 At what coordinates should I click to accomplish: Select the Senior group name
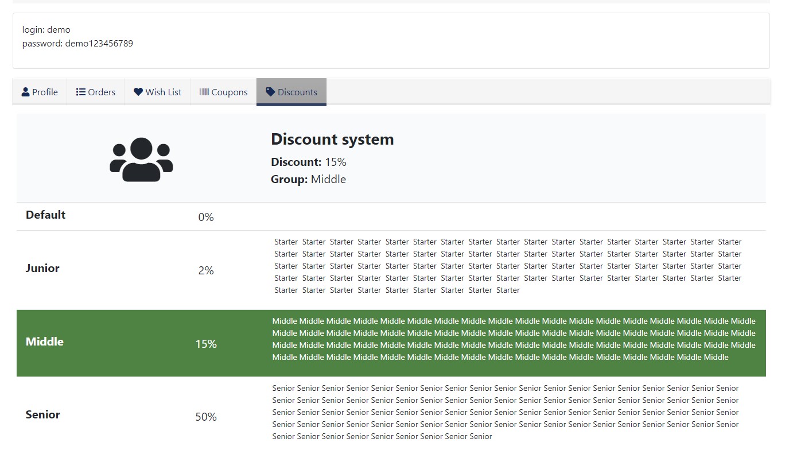[x=43, y=415]
